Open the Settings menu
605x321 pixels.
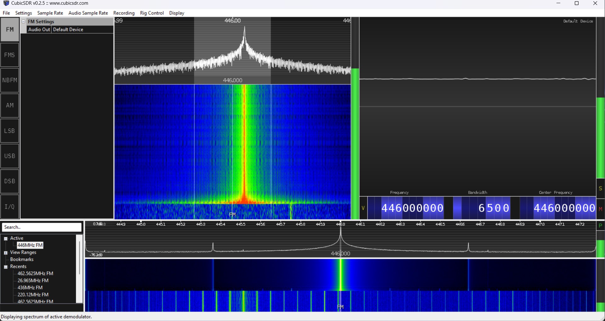tap(23, 13)
